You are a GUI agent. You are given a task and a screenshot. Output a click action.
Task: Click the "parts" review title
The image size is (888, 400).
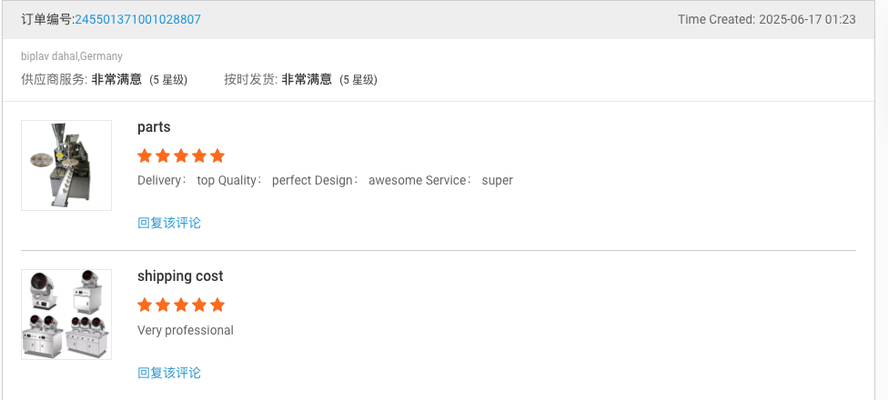(x=154, y=127)
